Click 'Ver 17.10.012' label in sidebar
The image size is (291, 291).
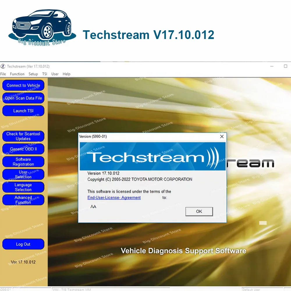(x=23, y=262)
